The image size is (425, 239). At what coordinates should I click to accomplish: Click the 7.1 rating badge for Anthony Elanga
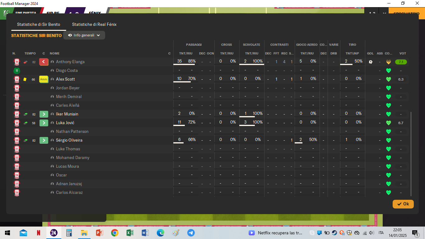point(401,62)
